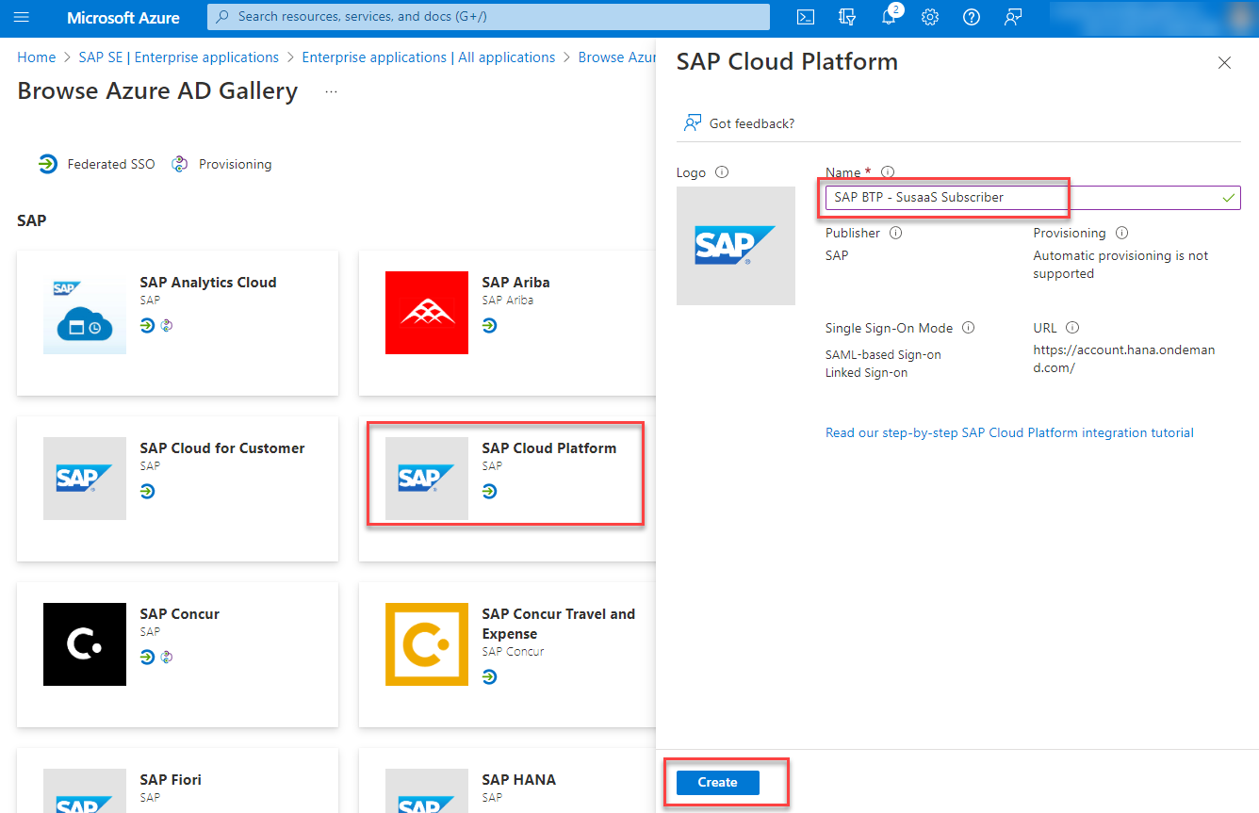This screenshot has width=1259, height=813.
Task: Click the SAP Ariba red logo
Action: pos(427,313)
